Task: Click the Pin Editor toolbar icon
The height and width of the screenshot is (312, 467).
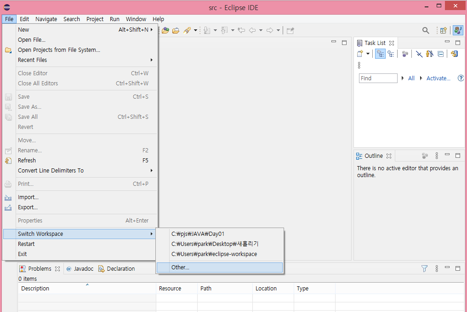Action: (x=290, y=30)
